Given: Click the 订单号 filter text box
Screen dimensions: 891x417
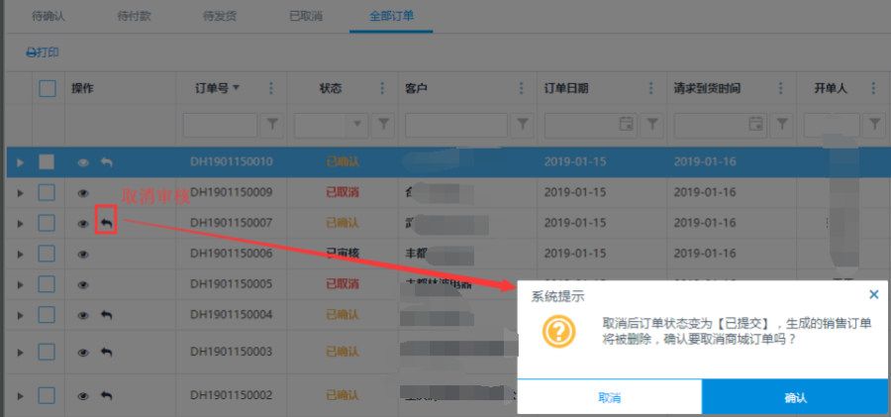Looking at the screenshot, I should click(220, 124).
